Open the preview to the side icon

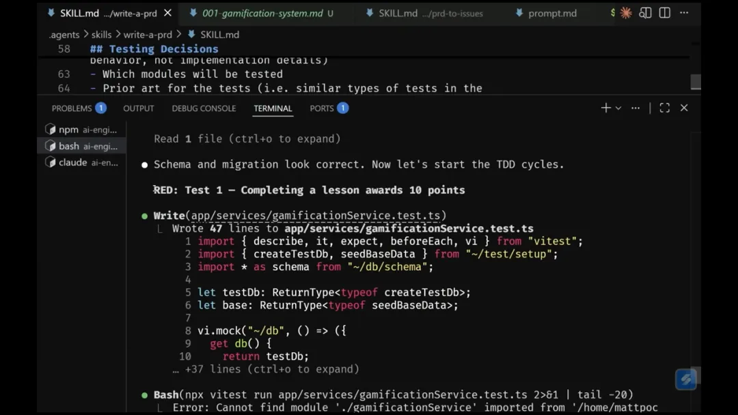[645, 13]
